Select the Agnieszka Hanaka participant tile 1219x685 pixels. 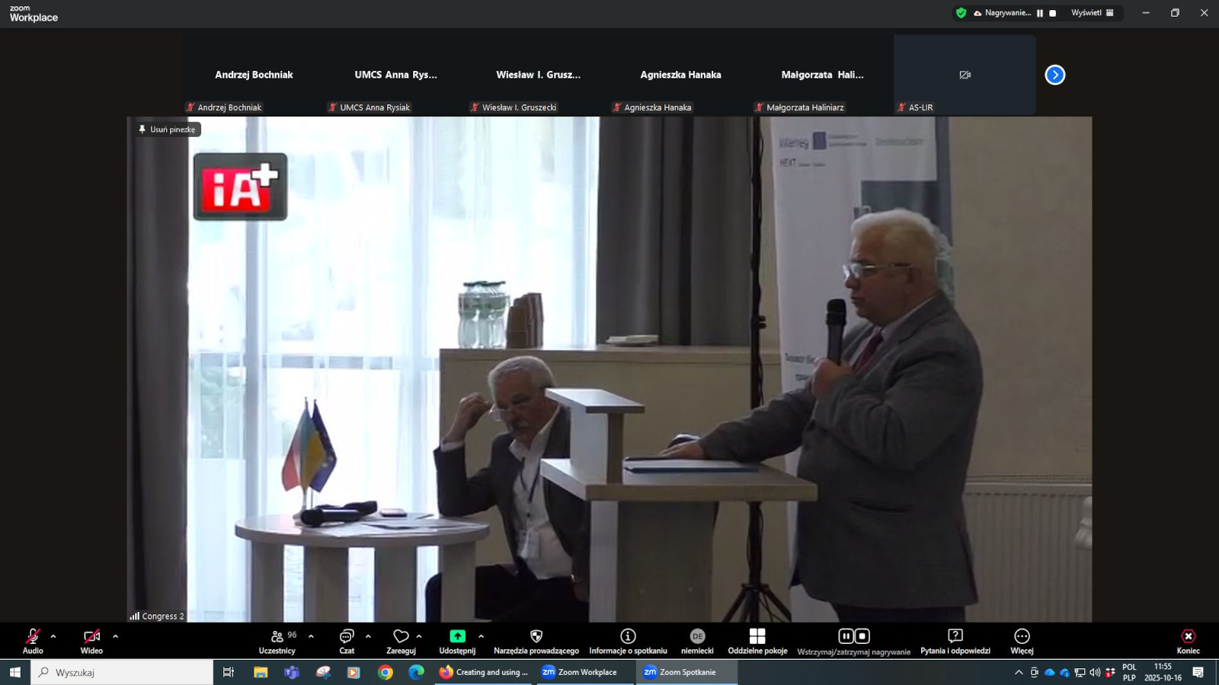[680, 75]
